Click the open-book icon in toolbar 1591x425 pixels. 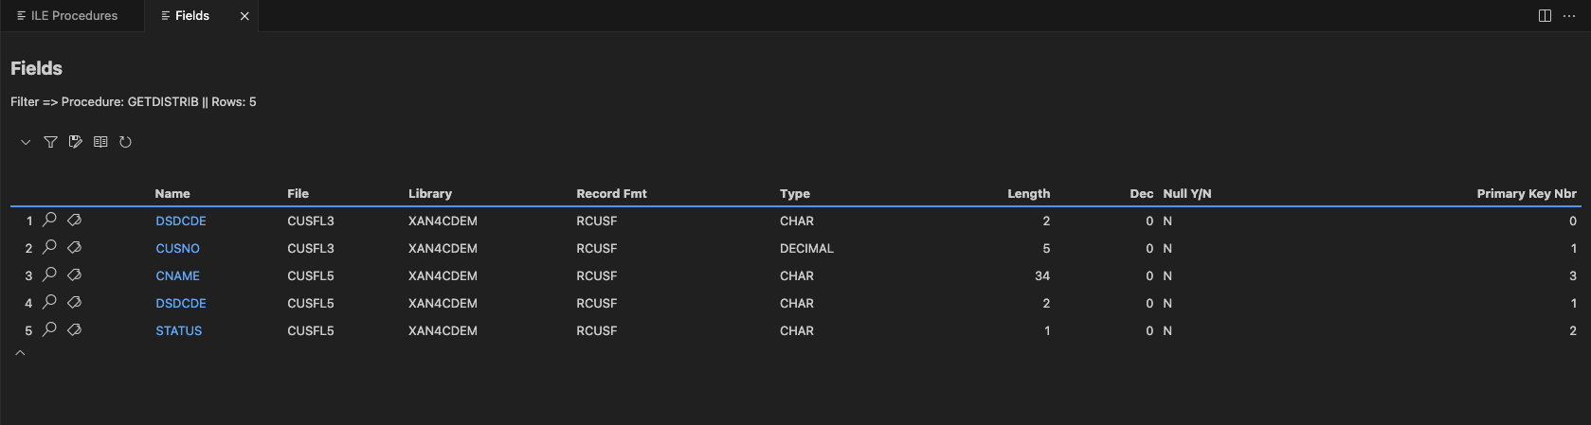100,142
